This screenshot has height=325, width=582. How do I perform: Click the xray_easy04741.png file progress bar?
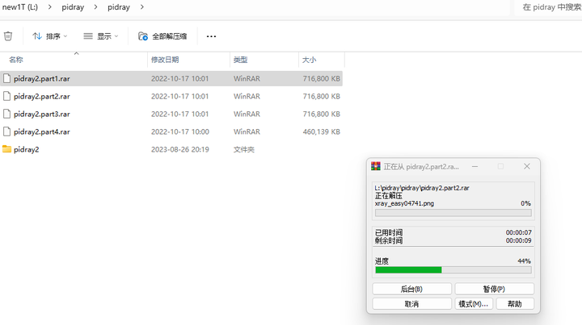coord(453,213)
